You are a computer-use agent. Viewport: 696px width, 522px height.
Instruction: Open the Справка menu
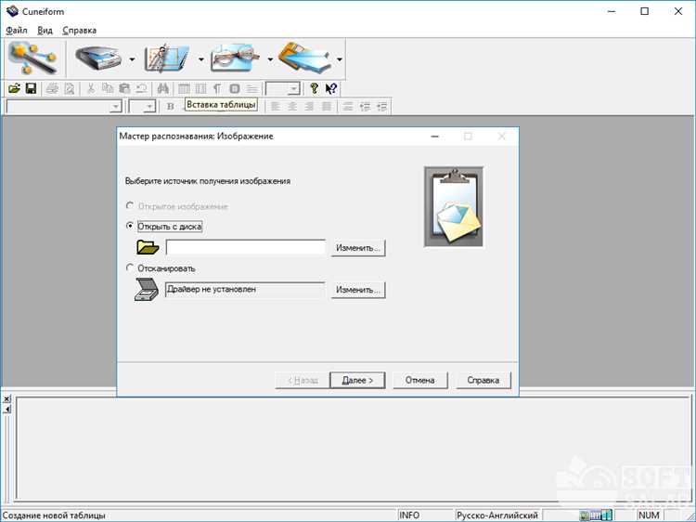pos(80,31)
